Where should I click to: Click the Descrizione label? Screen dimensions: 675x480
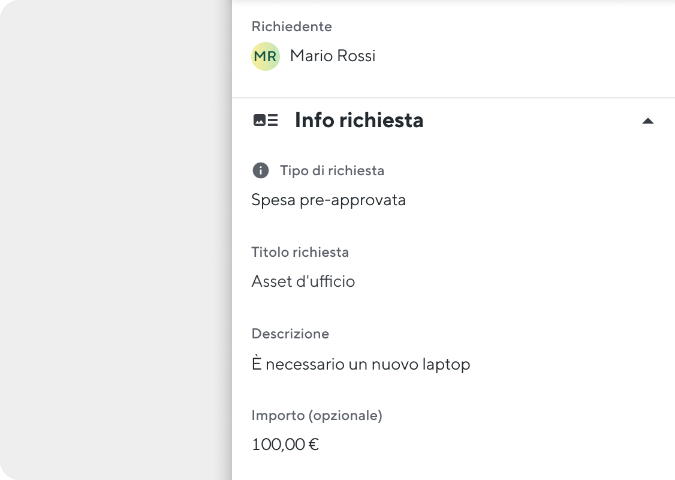[x=290, y=334]
